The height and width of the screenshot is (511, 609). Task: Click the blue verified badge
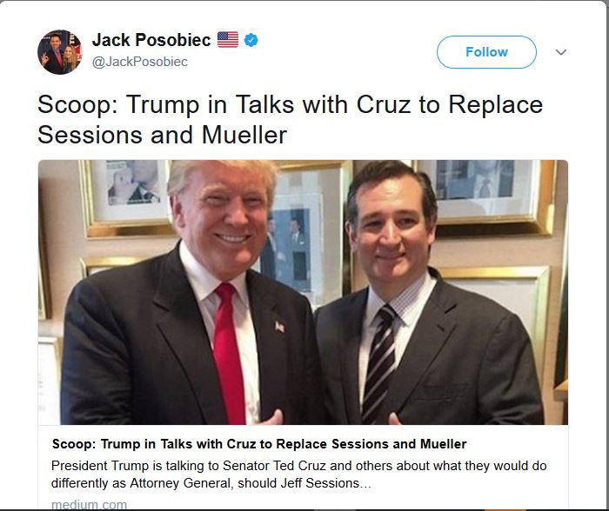tap(251, 40)
